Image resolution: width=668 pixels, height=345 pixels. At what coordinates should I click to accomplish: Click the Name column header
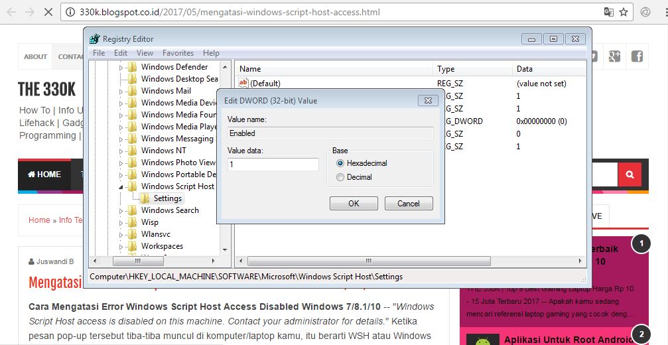334,68
